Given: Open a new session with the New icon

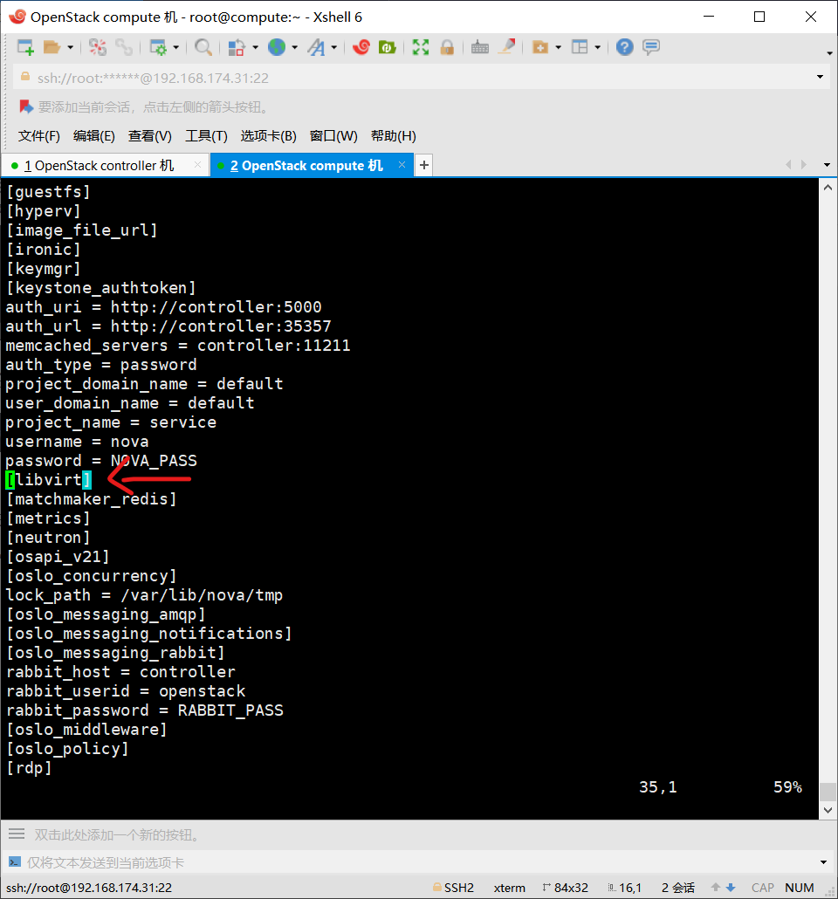Looking at the screenshot, I should click(24, 47).
